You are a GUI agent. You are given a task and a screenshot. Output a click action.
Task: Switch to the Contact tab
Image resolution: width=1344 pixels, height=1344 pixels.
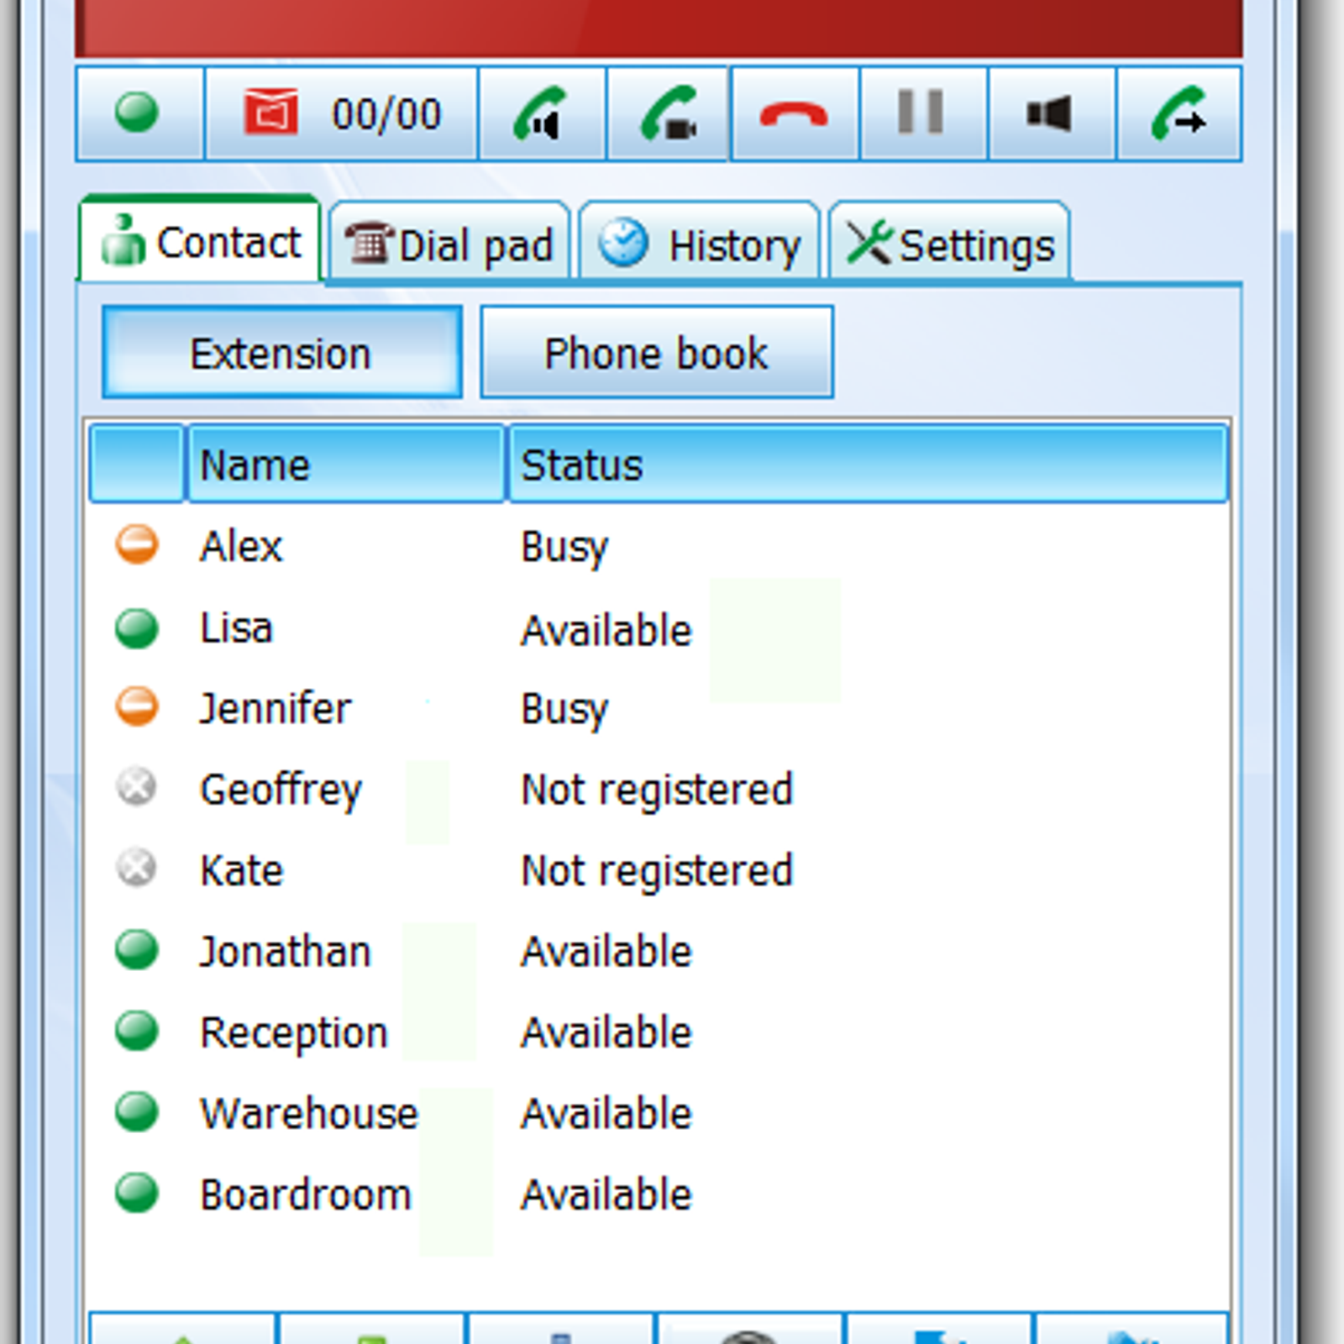(x=201, y=243)
